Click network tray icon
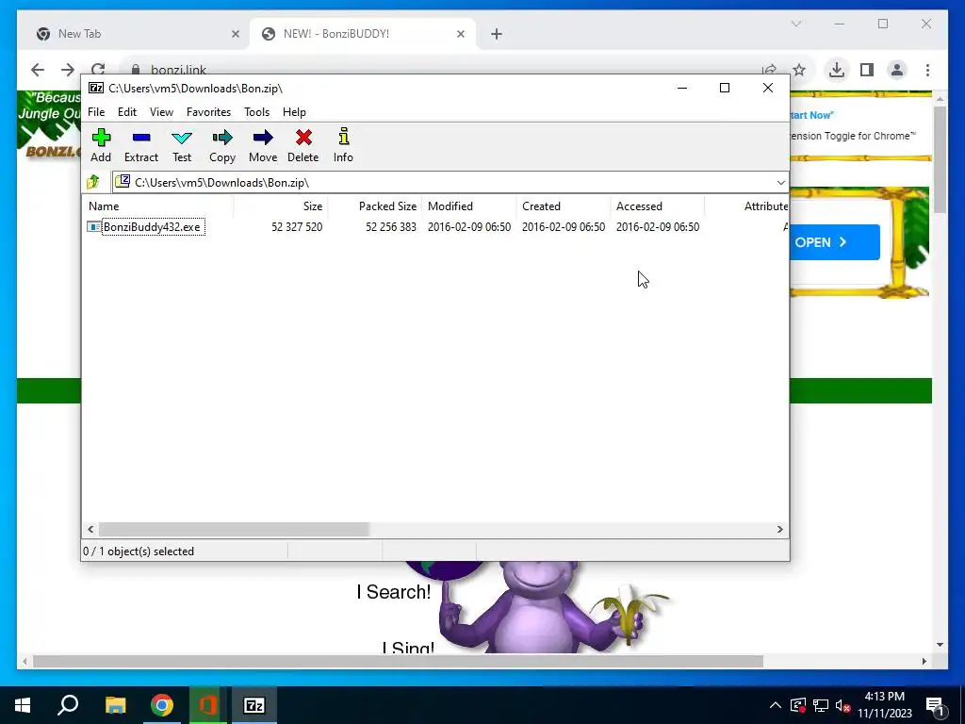This screenshot has width=965, height=724. point(821,705)
